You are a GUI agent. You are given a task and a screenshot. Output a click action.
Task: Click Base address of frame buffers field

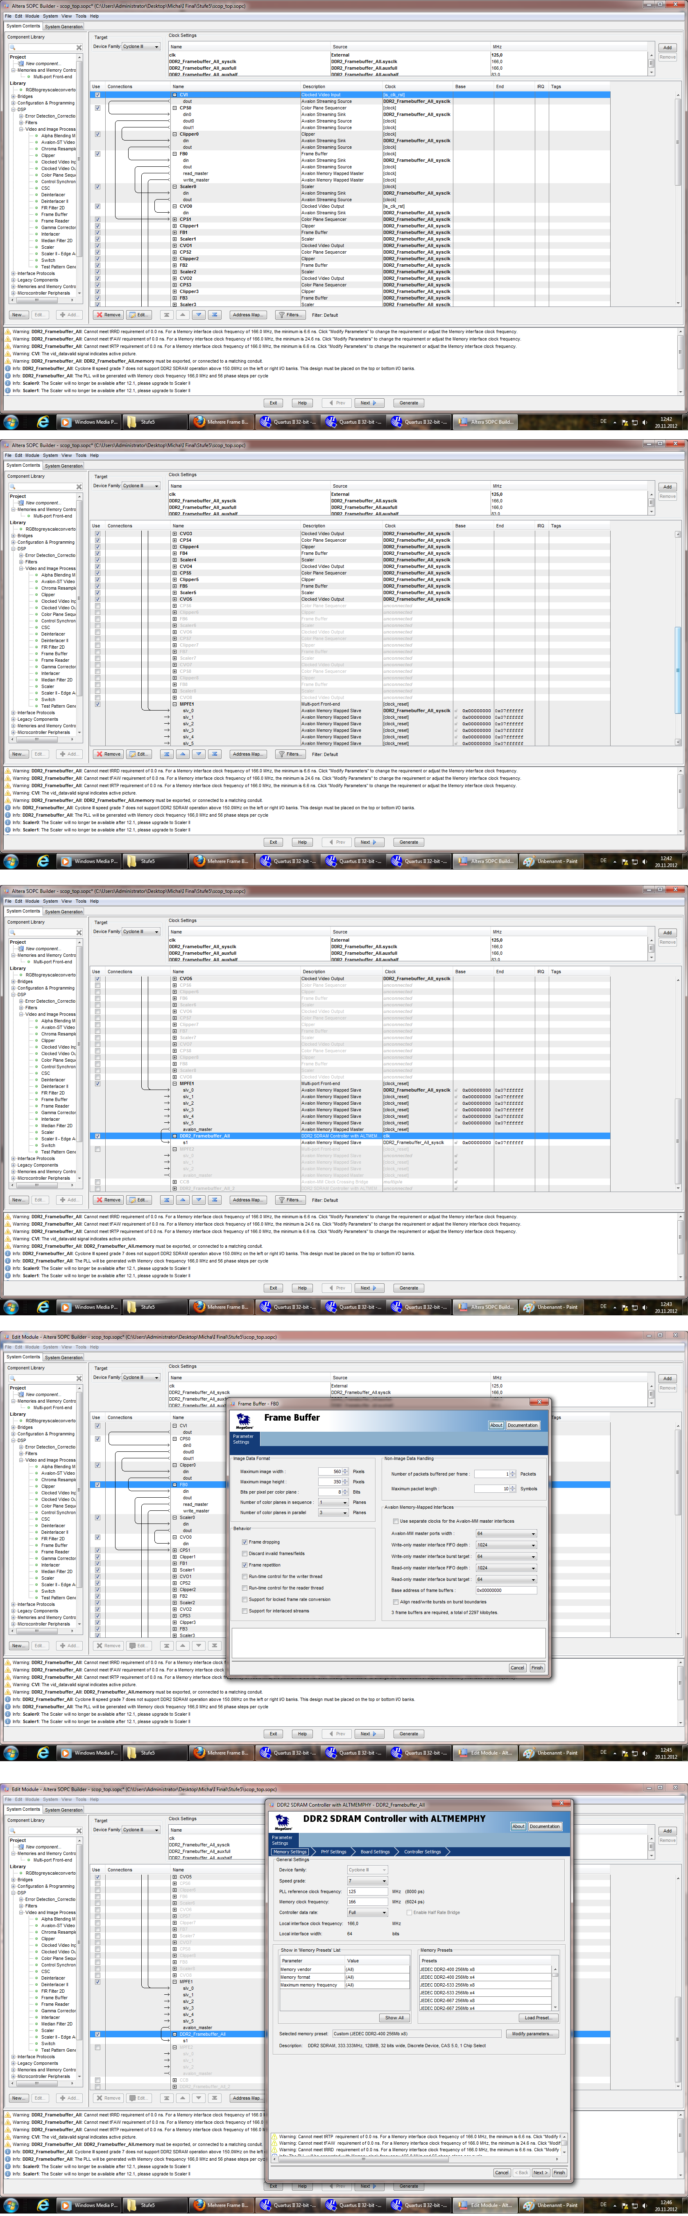click(x=507, y=1591)
